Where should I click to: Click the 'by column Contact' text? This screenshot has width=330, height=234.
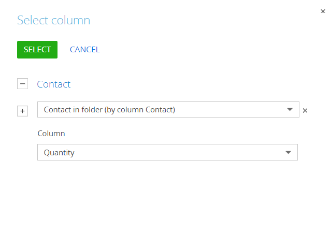[141, 110]
